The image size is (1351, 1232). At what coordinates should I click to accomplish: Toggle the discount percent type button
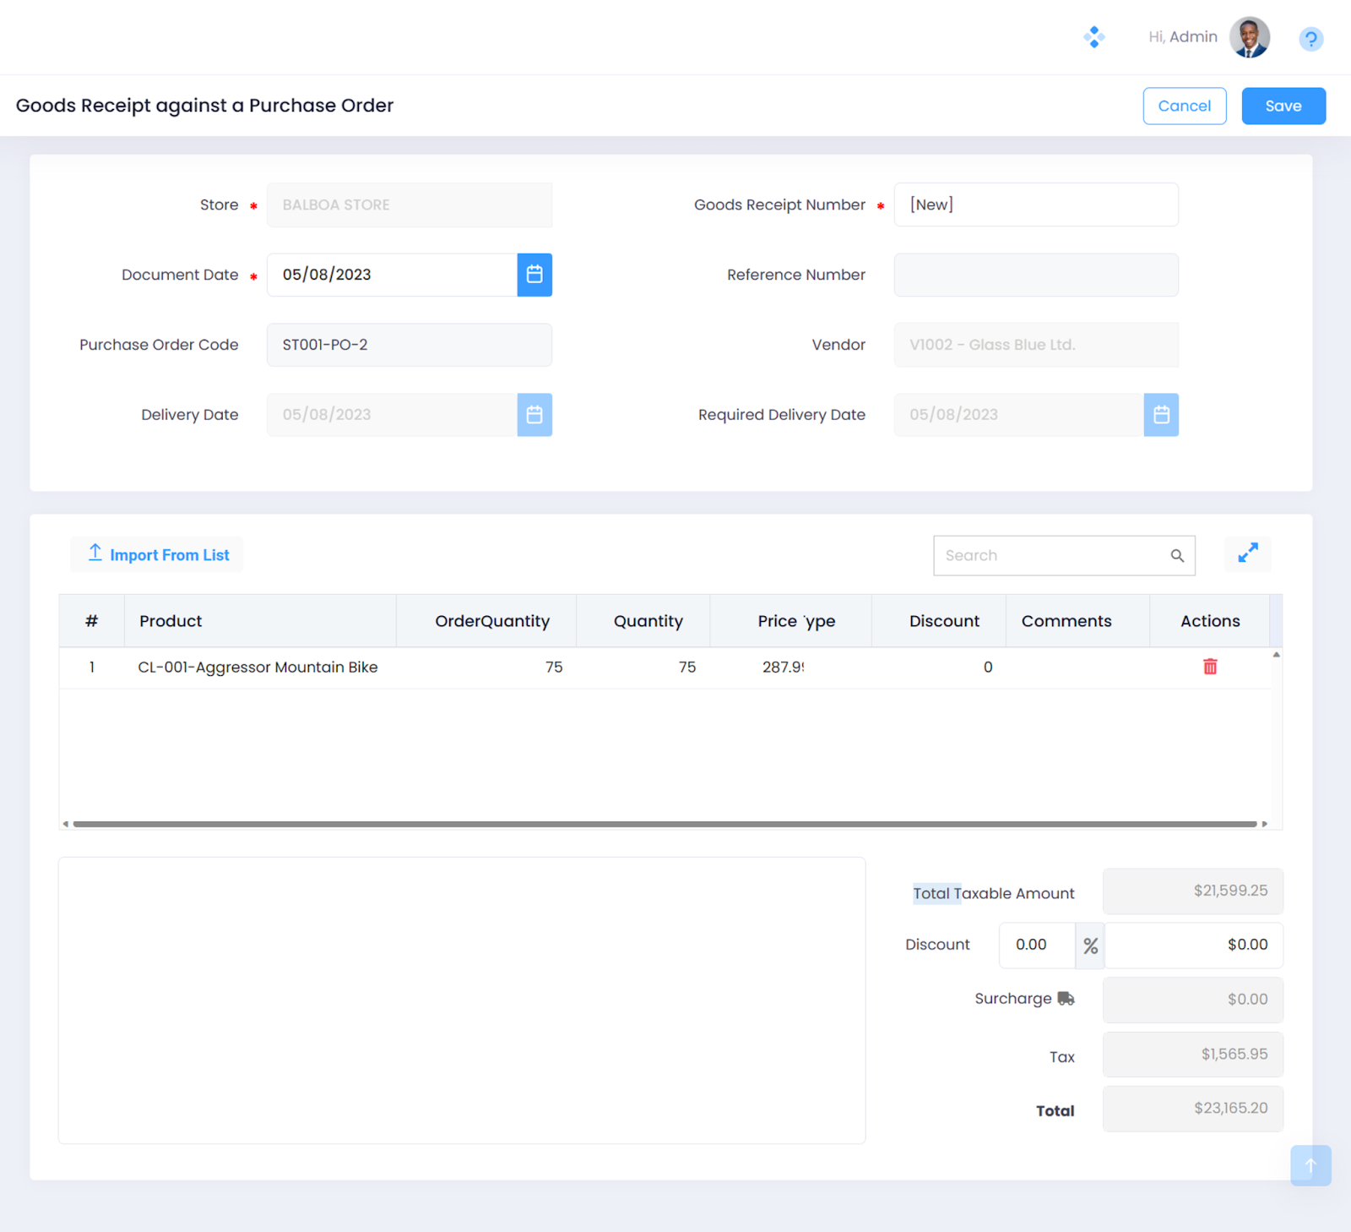pos(1090,946)
